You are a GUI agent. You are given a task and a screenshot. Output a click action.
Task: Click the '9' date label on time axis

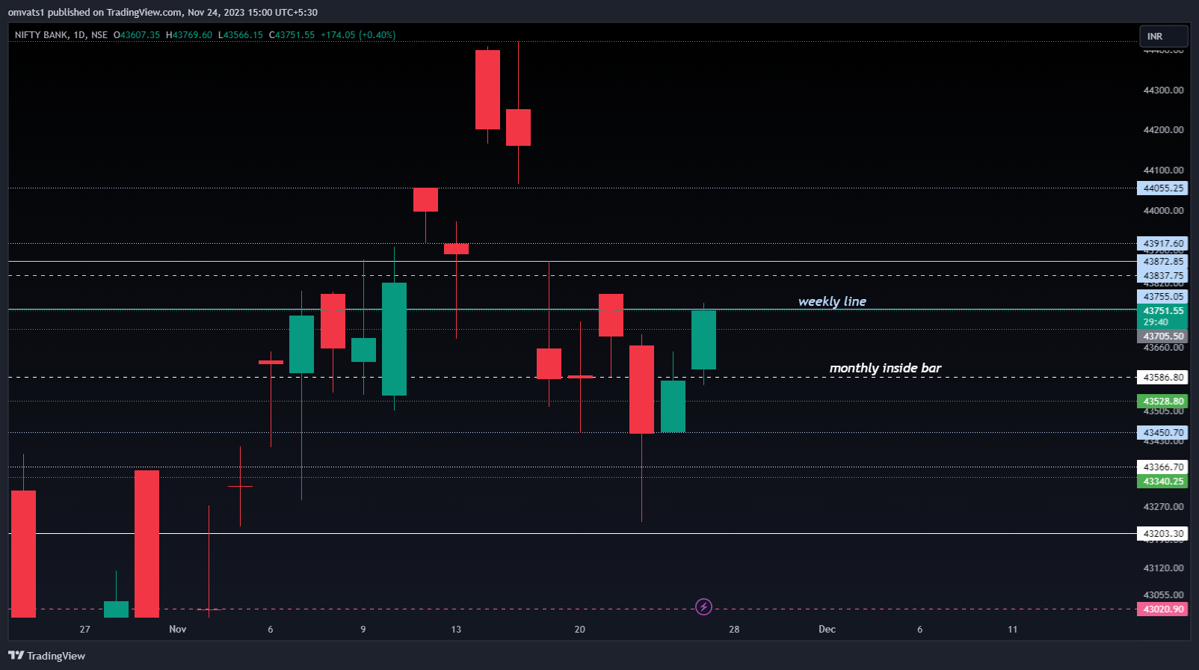pyautogui.click(x=363, y=629)
